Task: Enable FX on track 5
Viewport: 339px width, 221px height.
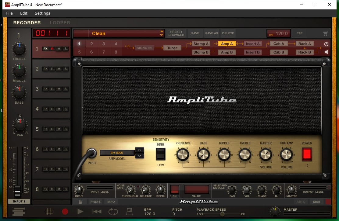Action: [x=45, y=129]
